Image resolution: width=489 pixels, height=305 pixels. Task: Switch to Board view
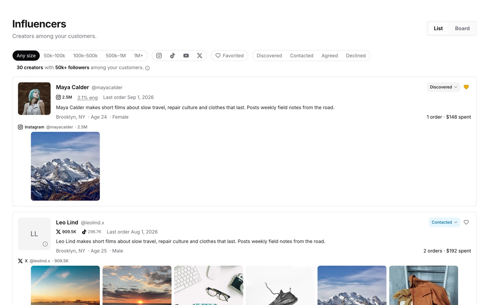click(x=462, y=28)
